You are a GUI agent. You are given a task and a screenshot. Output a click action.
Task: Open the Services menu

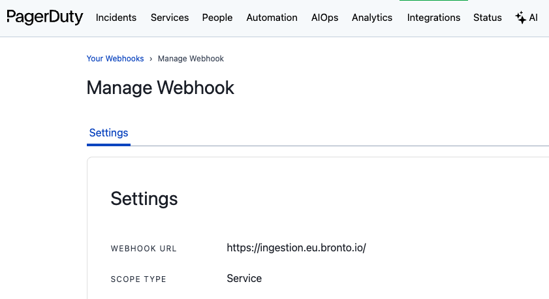click(x=170, y=18)
